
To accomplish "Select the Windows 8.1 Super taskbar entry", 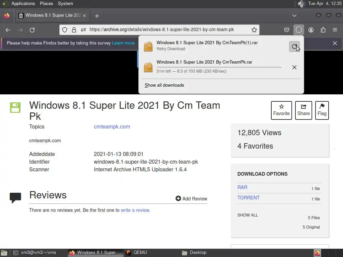I will point(95,253).
